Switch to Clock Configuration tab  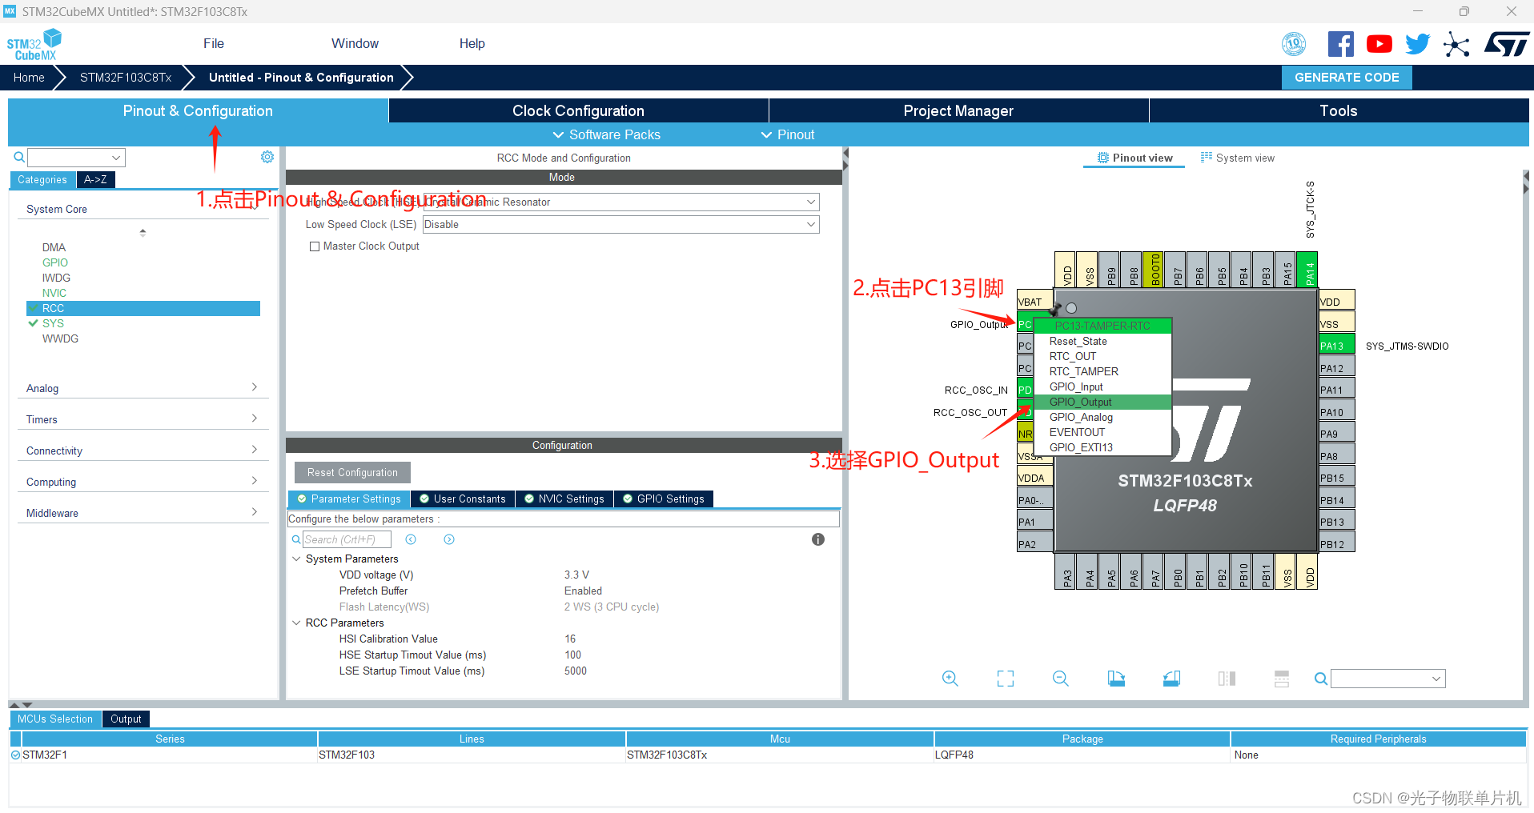[578, 111]
